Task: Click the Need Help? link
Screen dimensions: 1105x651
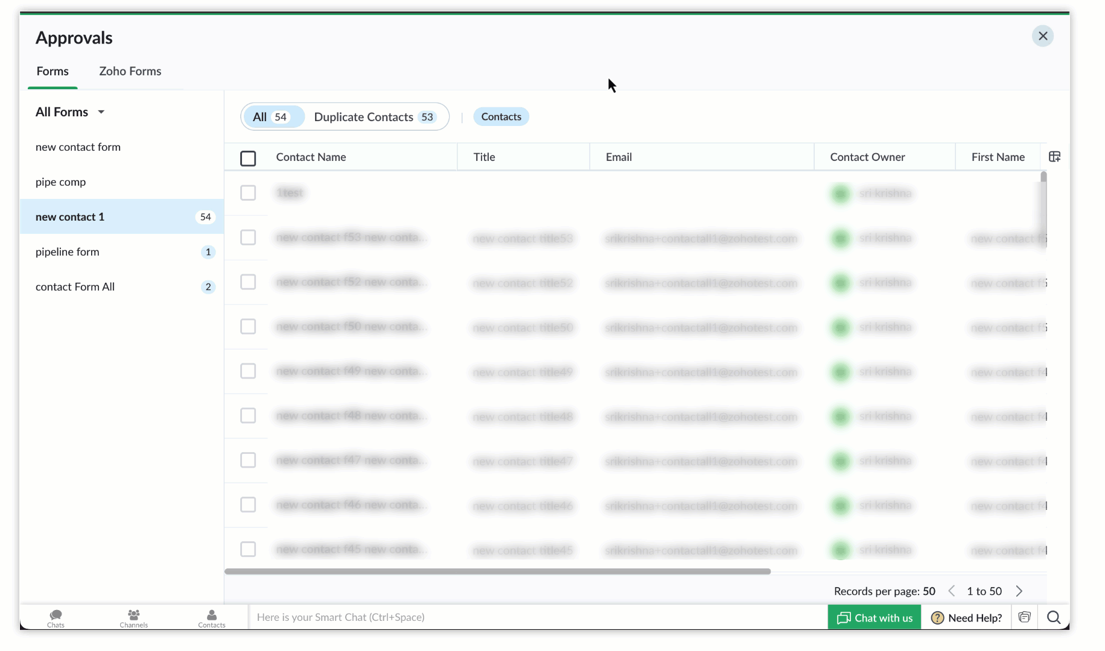Action: click(966, 618)
